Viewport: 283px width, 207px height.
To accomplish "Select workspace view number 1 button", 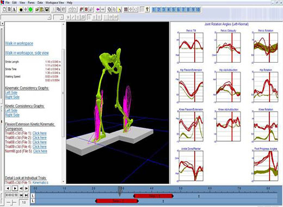I will coord(154,9).
